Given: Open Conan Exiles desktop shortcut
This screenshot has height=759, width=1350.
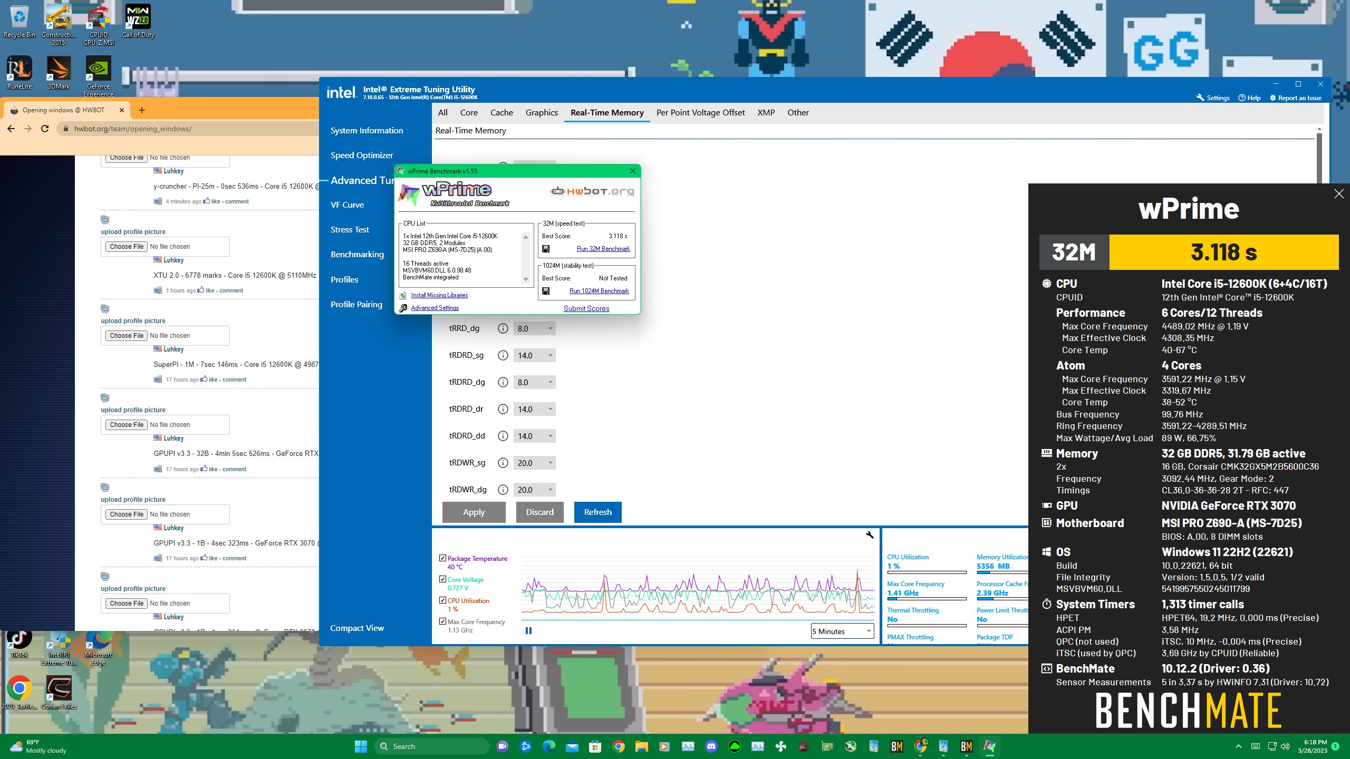Looking at the screenshot, I should [59, 692].
